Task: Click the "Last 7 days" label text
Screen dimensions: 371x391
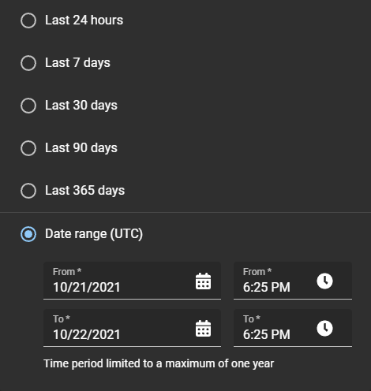Action: 77,63
